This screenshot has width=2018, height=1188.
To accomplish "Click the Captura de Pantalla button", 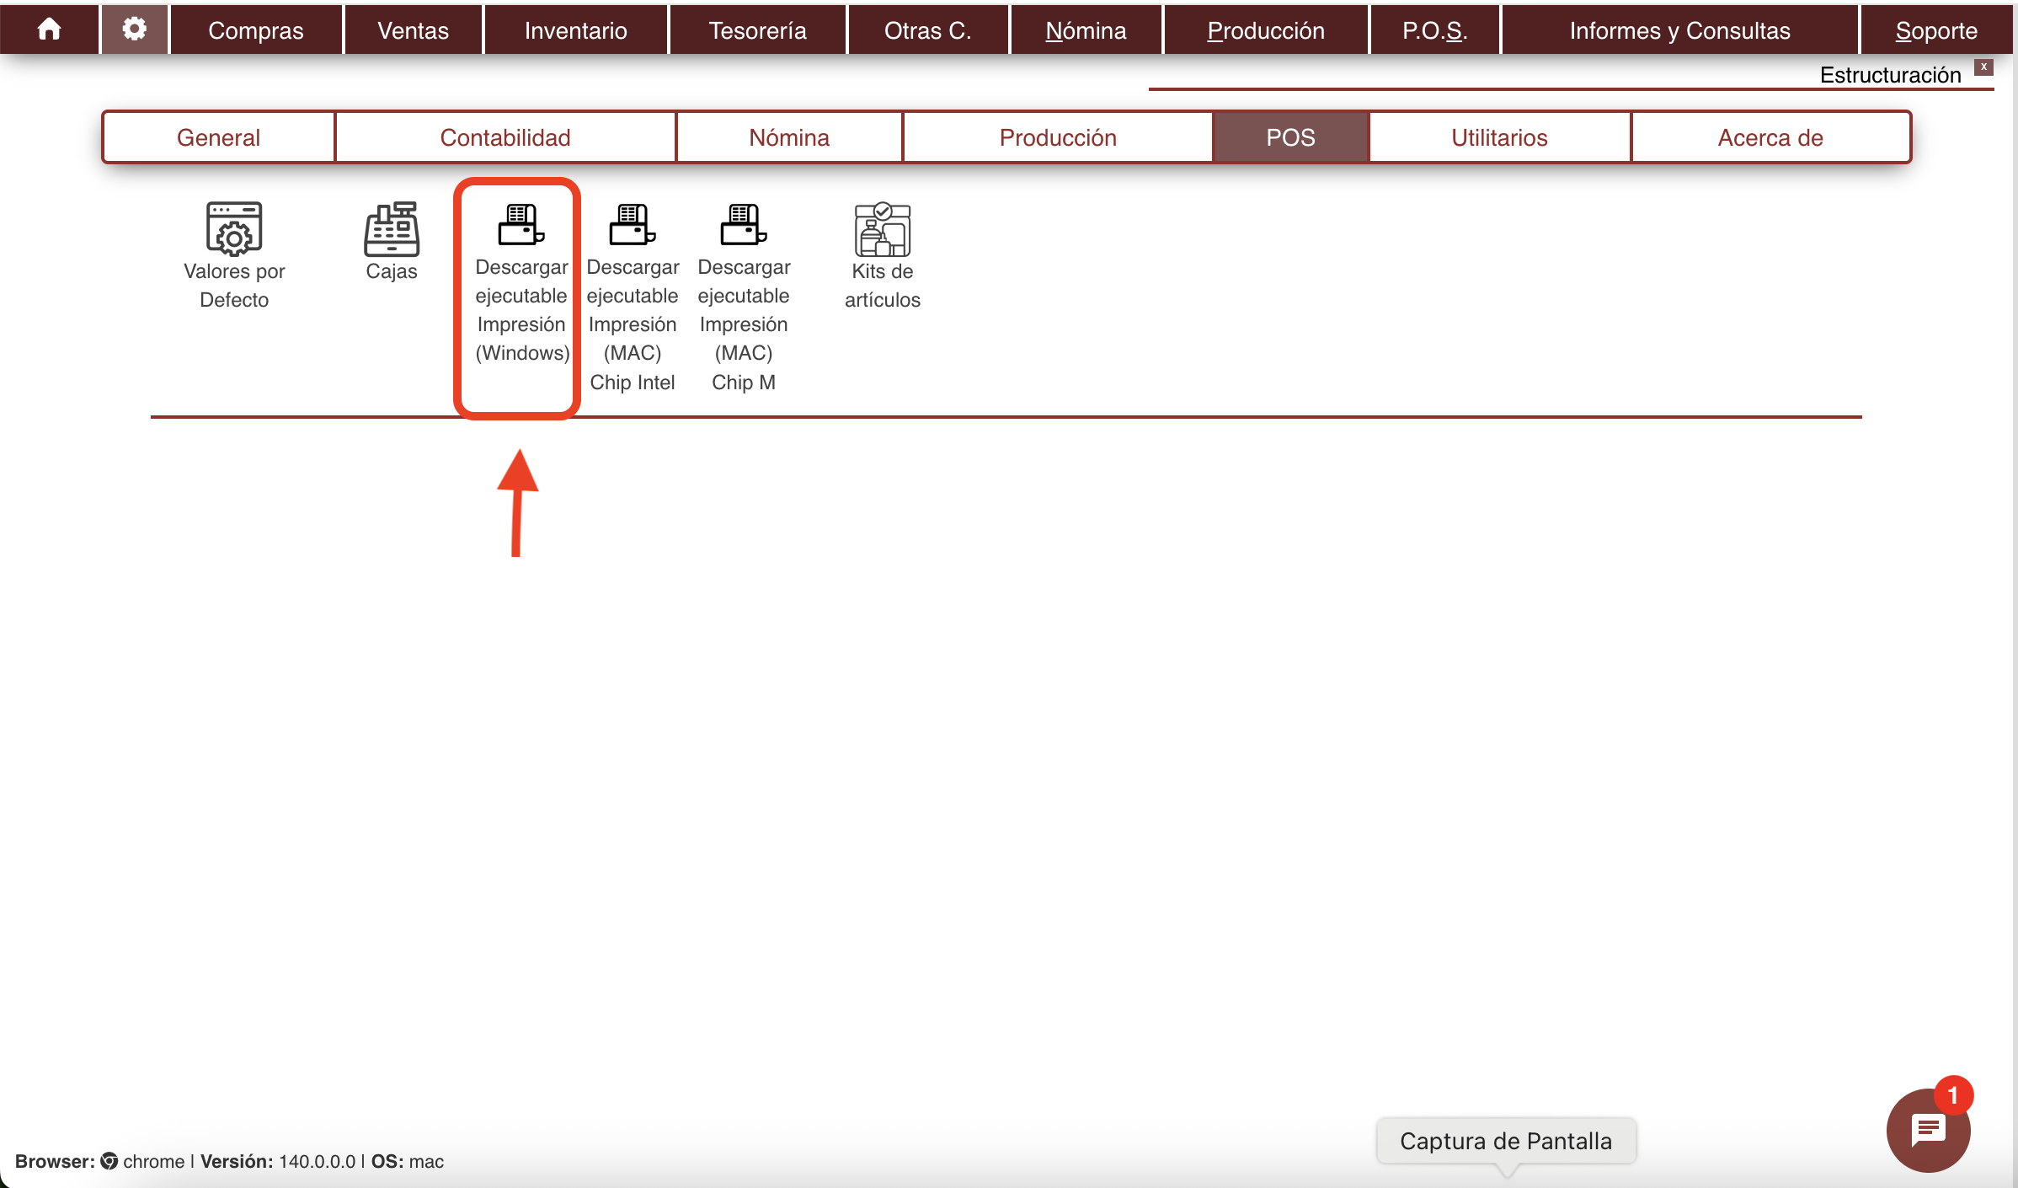I will pyautogui.click(x=1506, y=1141).
